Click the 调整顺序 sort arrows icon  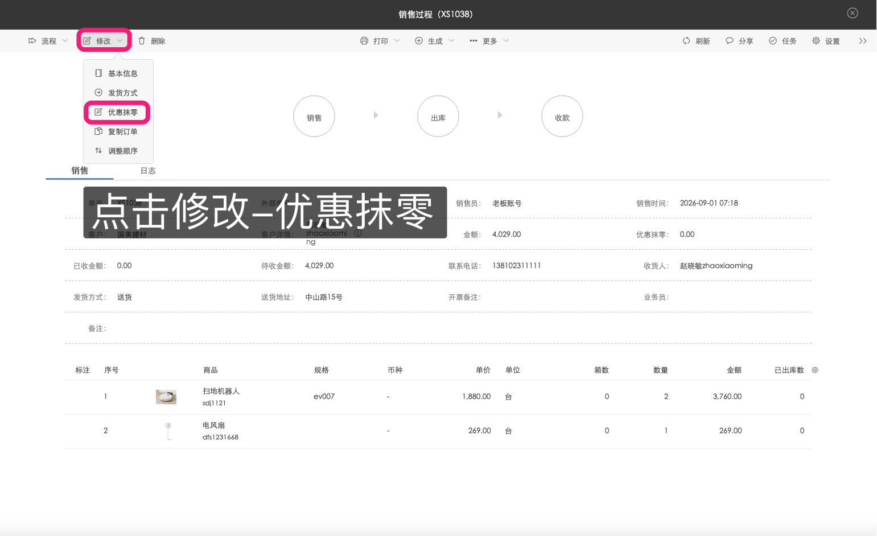pyautogui.click(x=98, y=151)
